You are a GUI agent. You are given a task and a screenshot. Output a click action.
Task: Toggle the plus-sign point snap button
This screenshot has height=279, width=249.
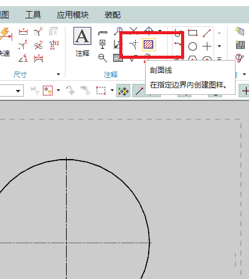[245, 91]
